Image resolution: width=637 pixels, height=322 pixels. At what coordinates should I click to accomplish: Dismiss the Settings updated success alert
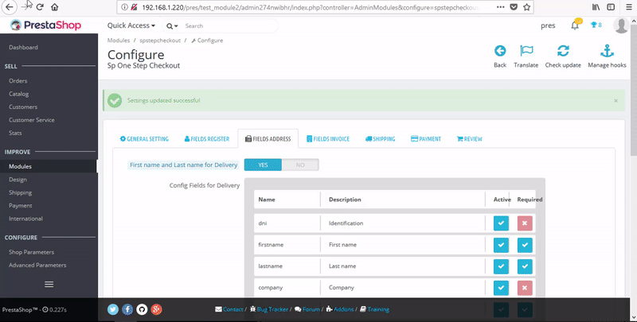click(x=616, y=100)
